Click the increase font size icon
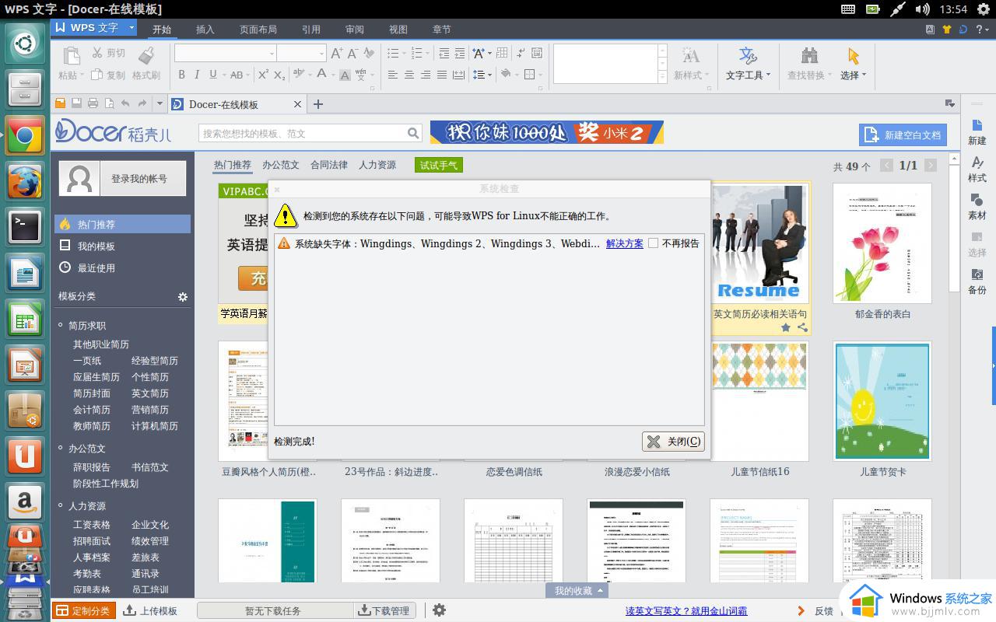Screen dimensions: 996x622 pyautogui.click(x=336, y=53)
